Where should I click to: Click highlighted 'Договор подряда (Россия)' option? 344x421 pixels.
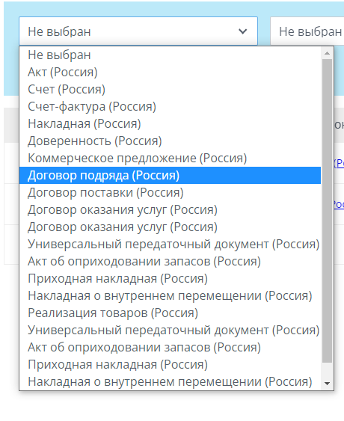click(170, 175)
